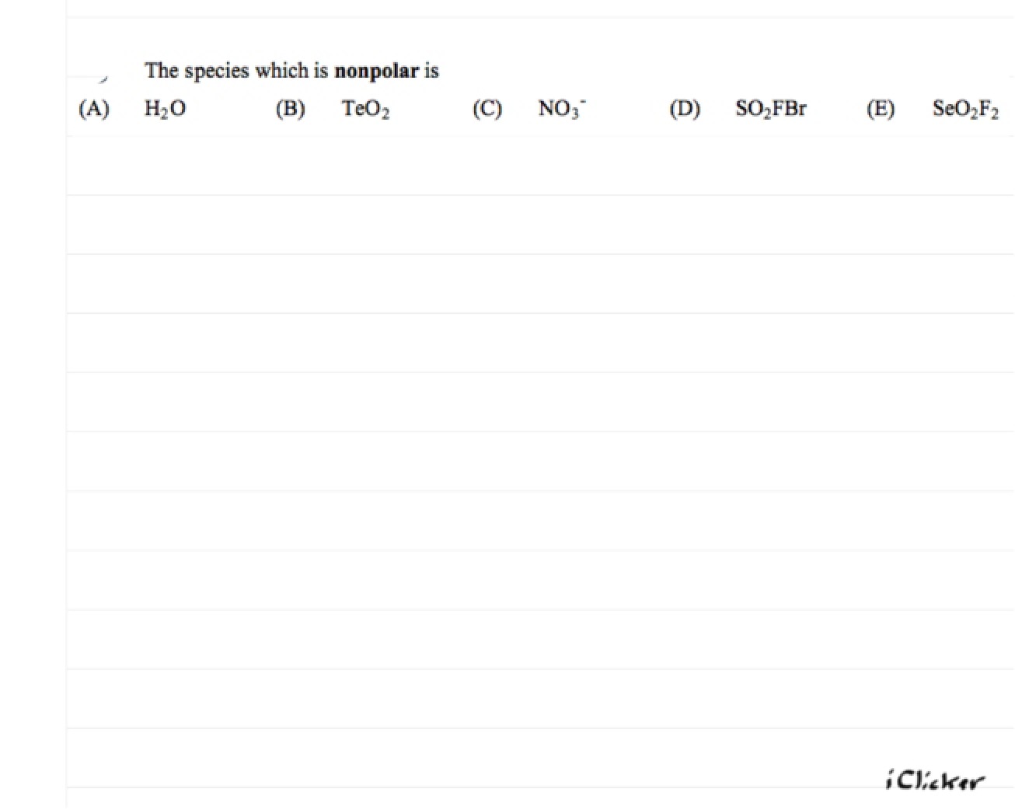Click the bold word nonpolar
Screen dimensions: 1015x810
[376, 72]
